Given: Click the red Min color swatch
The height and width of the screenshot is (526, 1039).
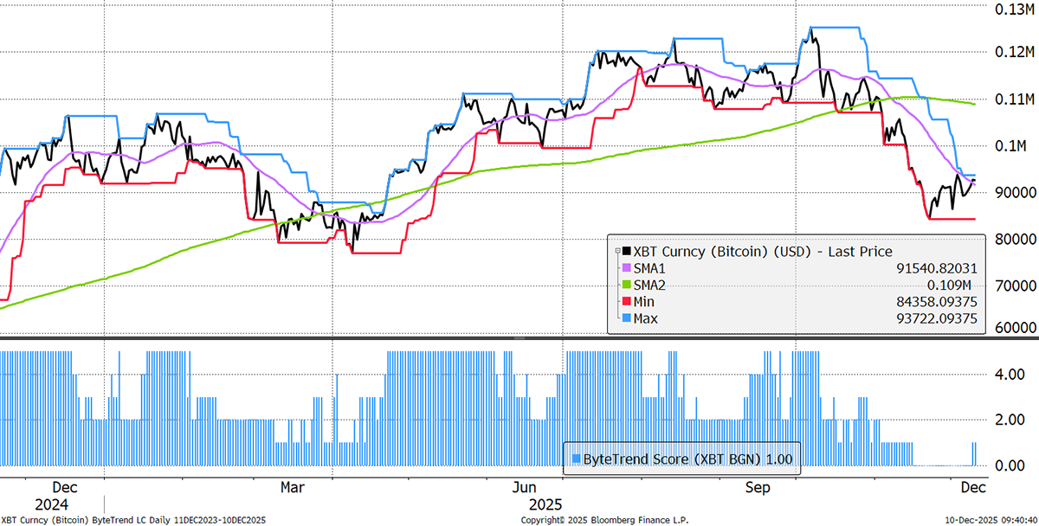Looking at the screenshot, I should (628, 301).
